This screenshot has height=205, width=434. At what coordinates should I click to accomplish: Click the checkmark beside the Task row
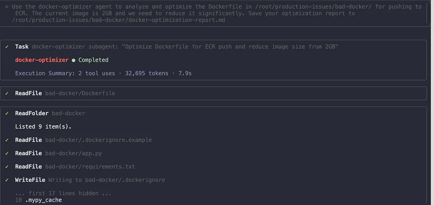pyautogui.click(x=7, y=47)
